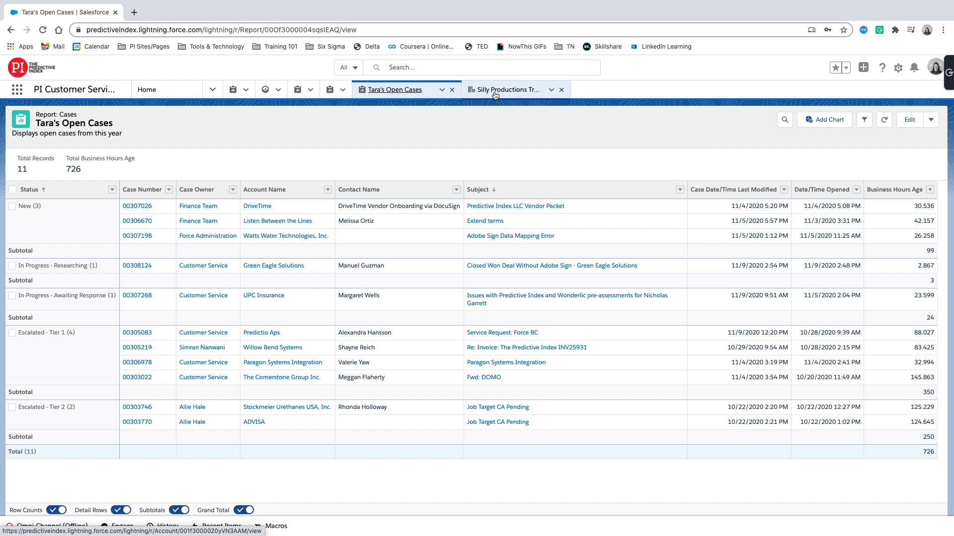Viewport: 954px width, 536px height.
Task: Open the Macros utility bar item
Action: [x=271, y=526]
